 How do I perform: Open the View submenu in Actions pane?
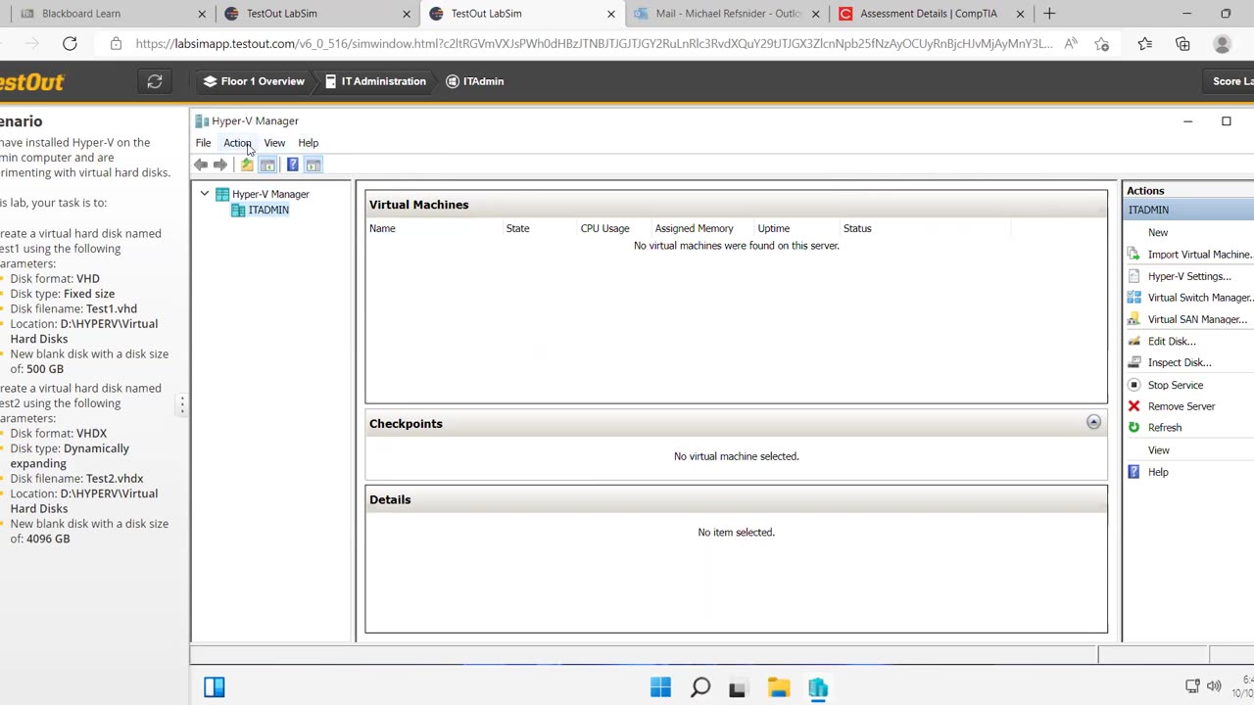point(1159,450)
